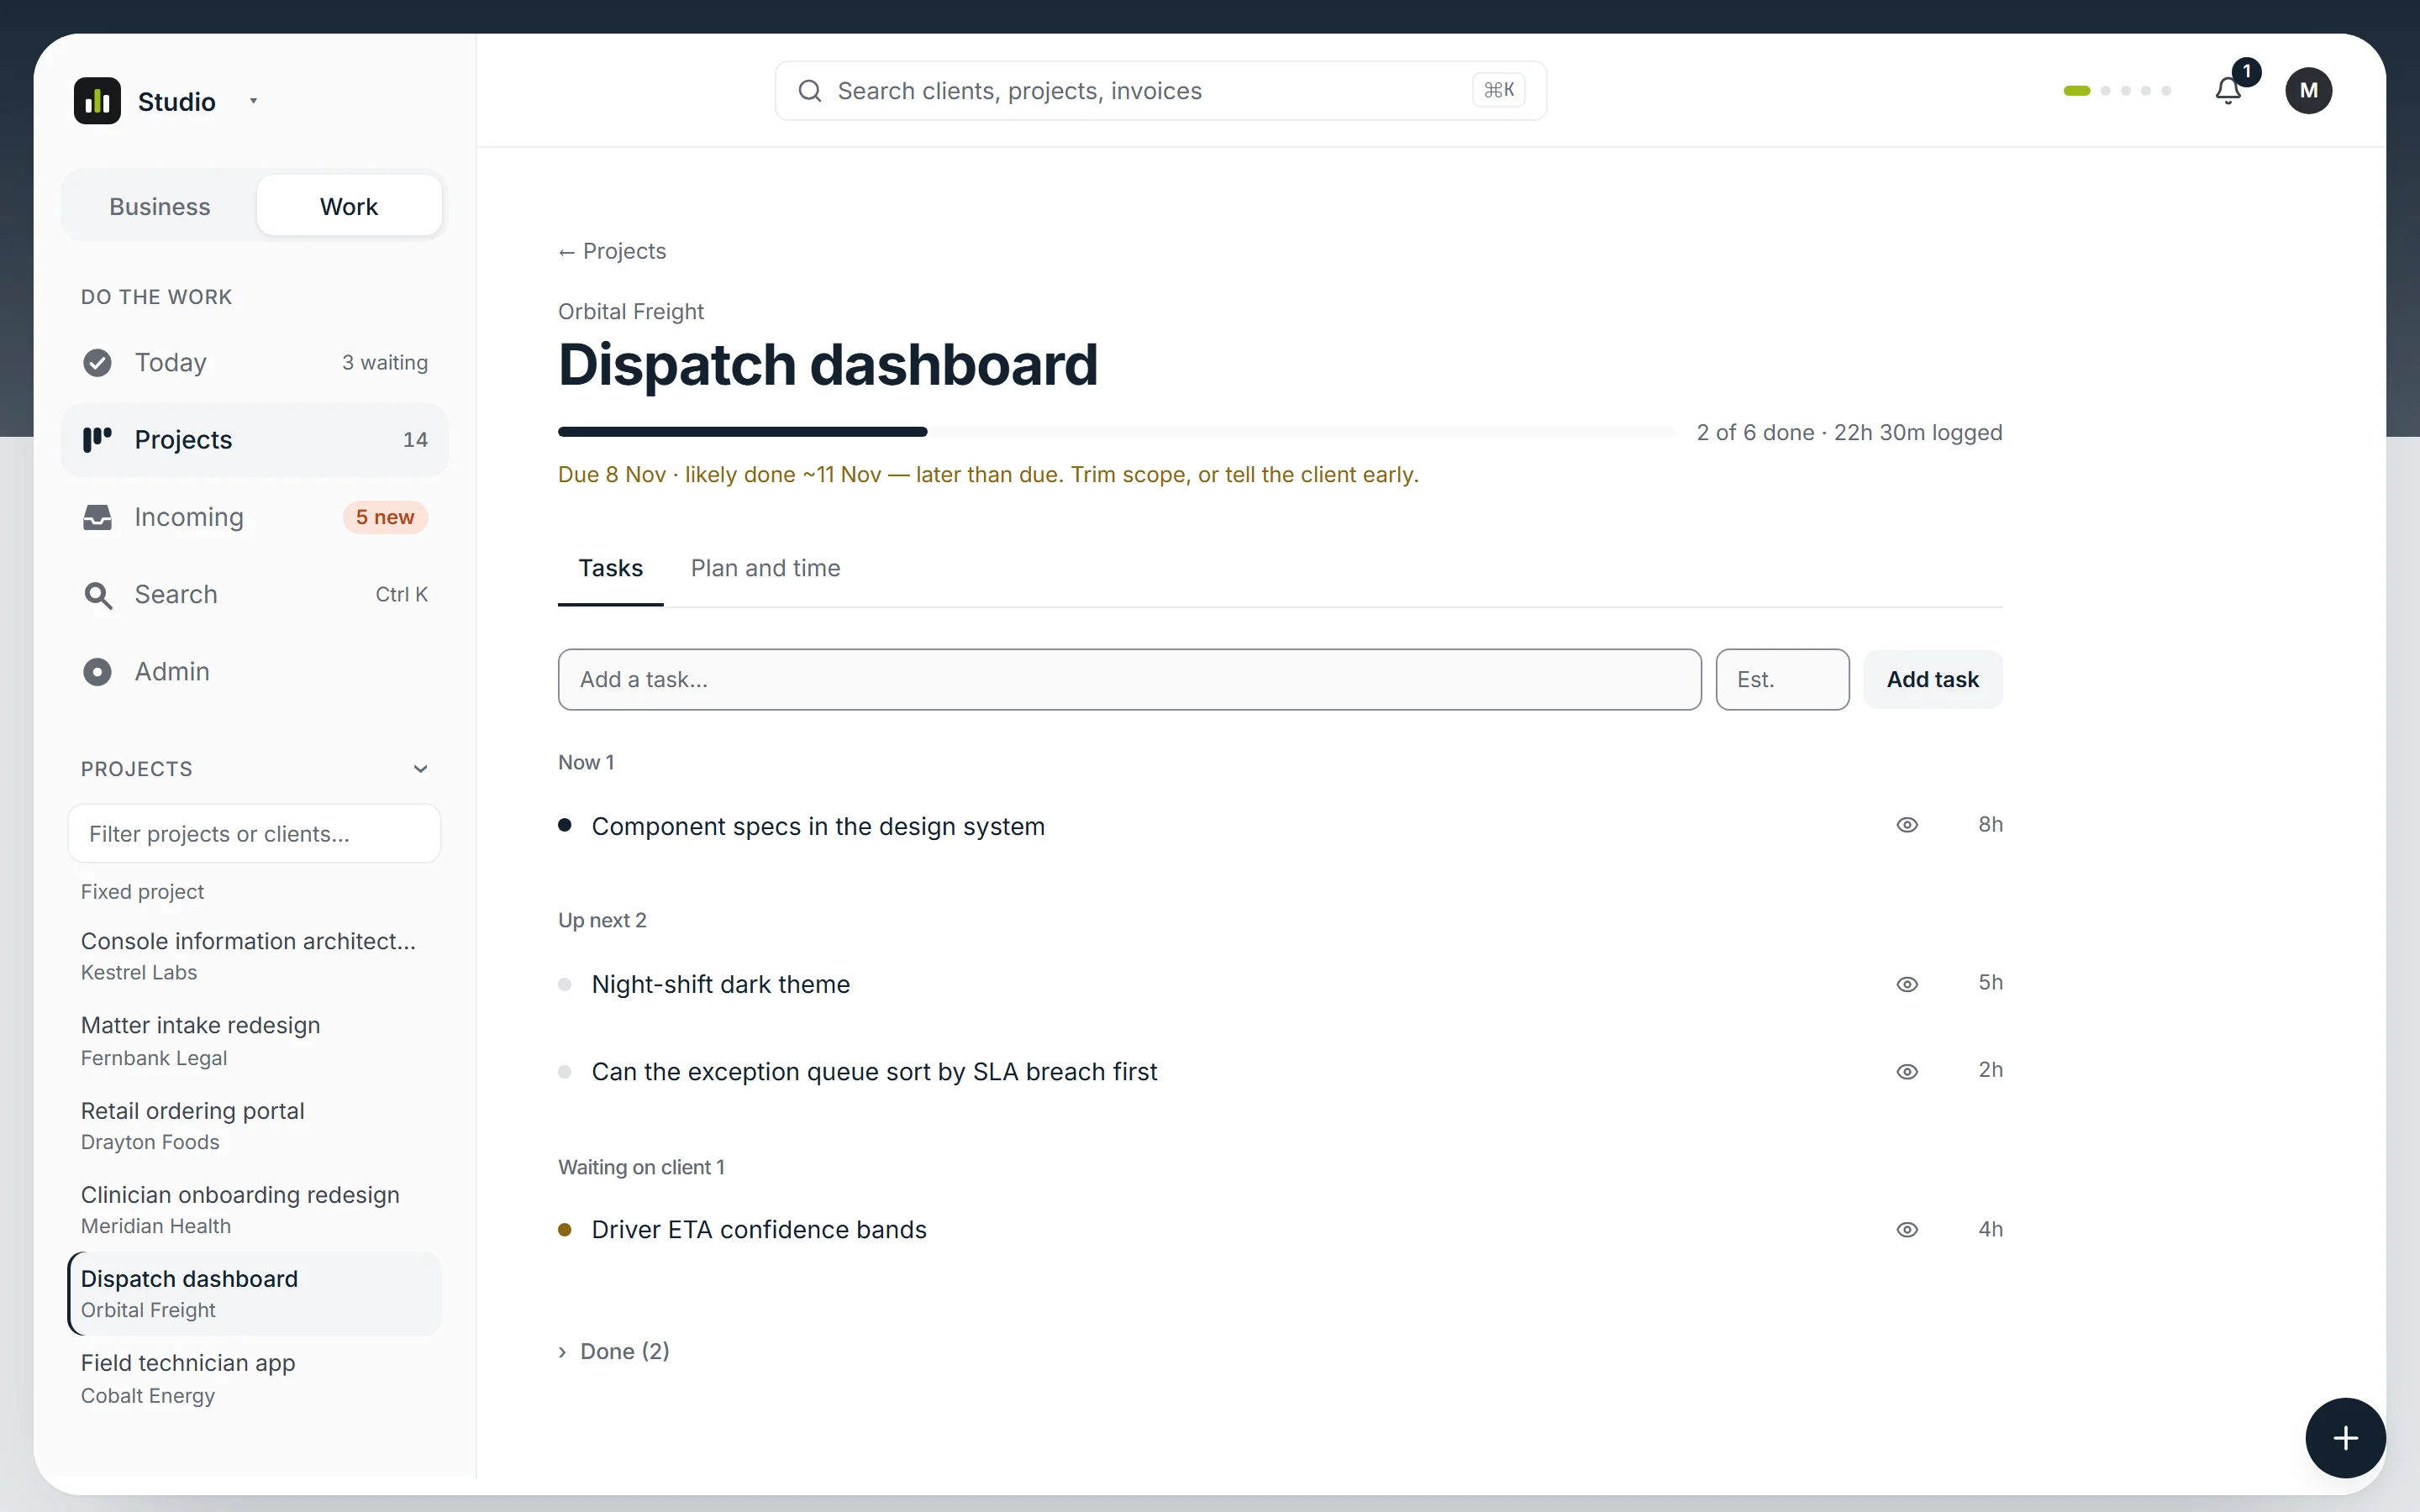Click the Today checkmark icon
2420x1512 pixels.
(x=97, y=362)
